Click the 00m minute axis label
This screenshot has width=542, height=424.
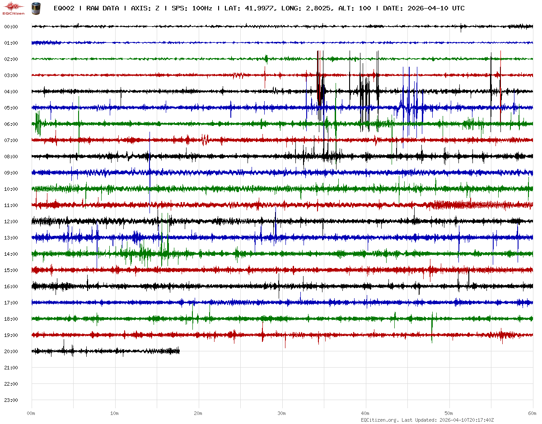point(31,413)
